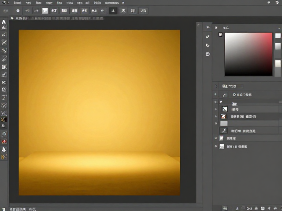Expand the chevron row above the layers list

[216, 86]
